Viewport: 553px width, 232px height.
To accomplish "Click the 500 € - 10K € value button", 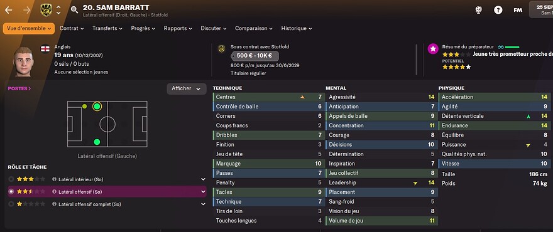I will (255, 56).
